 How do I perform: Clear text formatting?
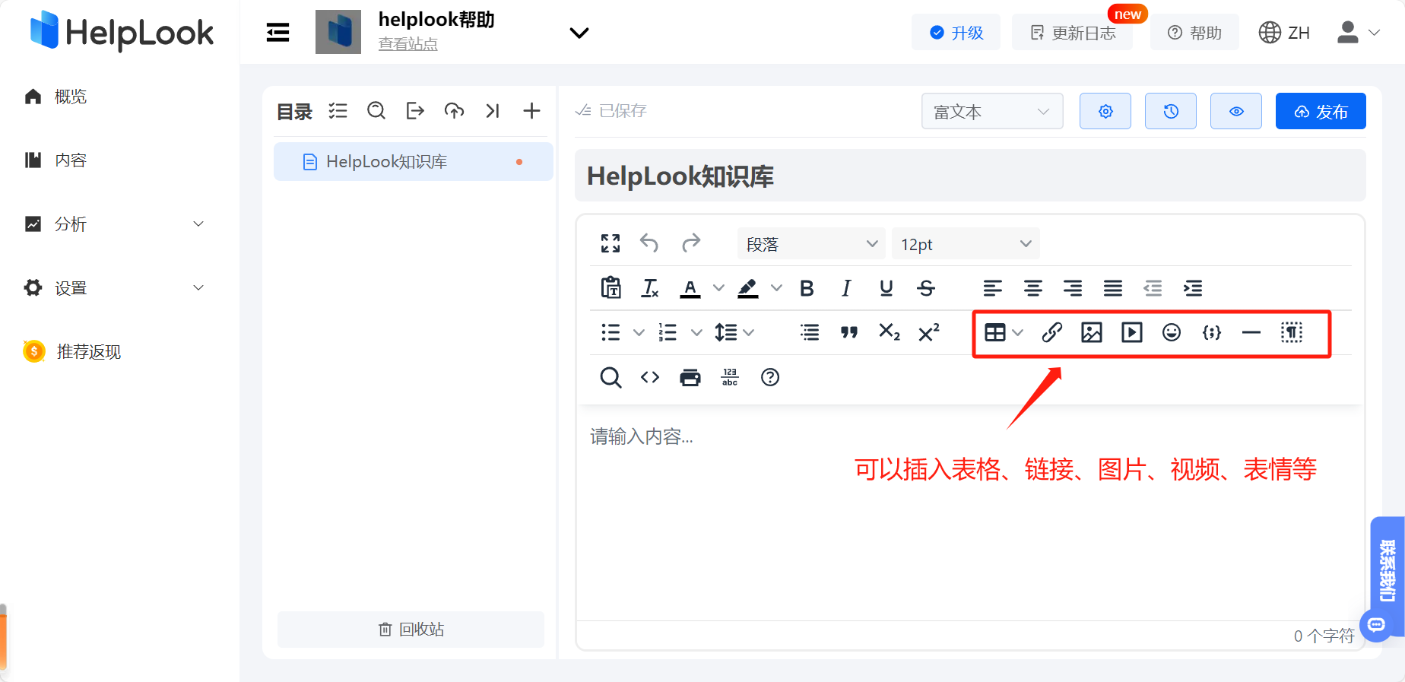(650, 287)
